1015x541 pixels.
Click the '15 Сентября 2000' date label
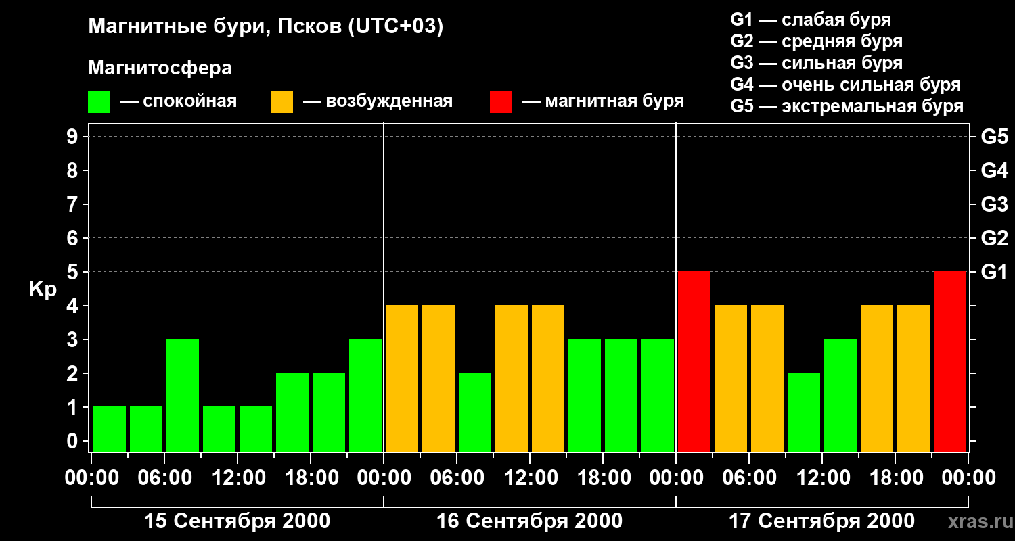[238, 521]
